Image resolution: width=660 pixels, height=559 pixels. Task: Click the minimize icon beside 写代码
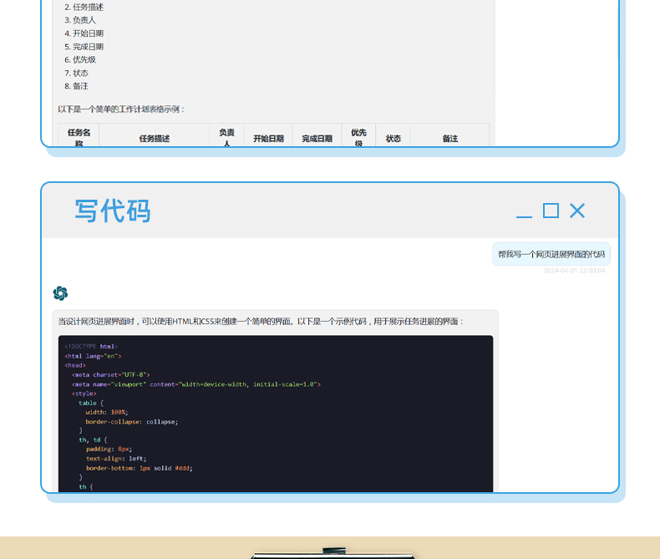(x=524, y=212)
